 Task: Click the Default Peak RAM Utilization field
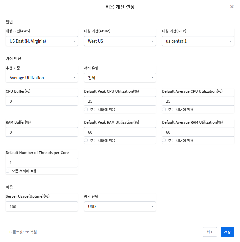click(120, 132)
